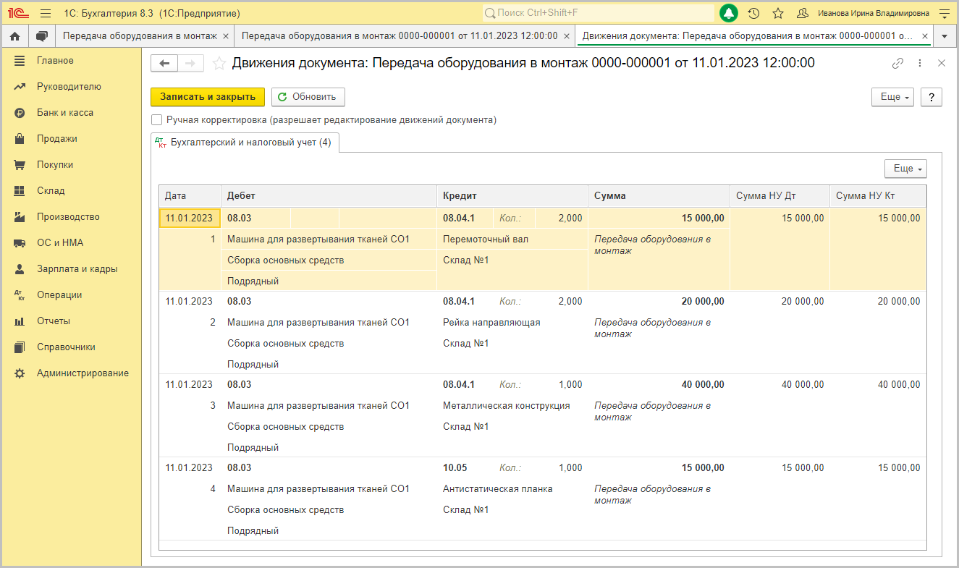Open Производство section in sidebar
Screen dimensions: 959x568
(71, 217)
